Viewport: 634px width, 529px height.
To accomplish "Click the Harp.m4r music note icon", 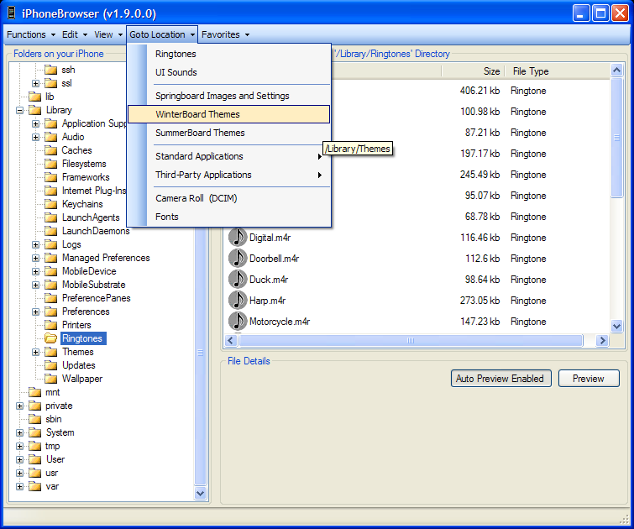I will tap(238, 301).
